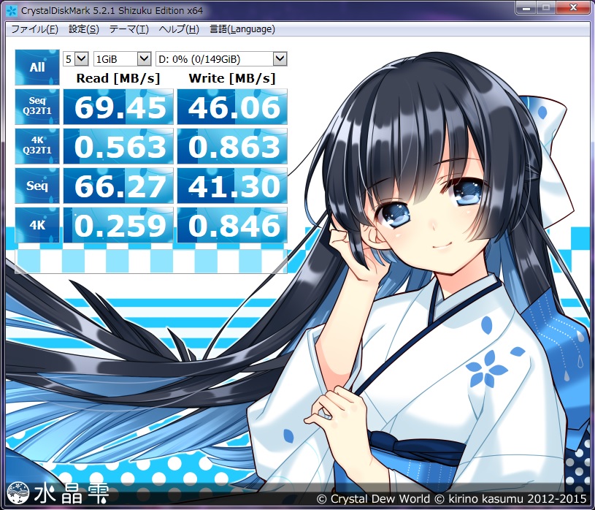The width and height of the screenshot is (595, 510).
Task: Click the Read [MB/s] column header
Action: coord(118,78)
